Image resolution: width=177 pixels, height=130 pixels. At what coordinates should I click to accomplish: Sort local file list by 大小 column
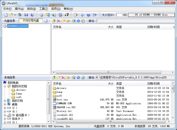point(106,84)
